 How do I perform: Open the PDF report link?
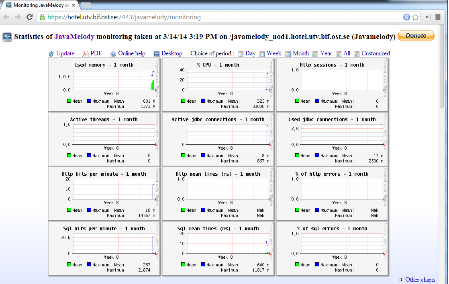click(x=96, y=53)
